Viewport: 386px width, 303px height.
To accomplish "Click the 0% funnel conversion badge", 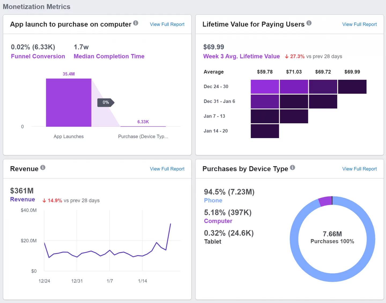I will point(106,102).
